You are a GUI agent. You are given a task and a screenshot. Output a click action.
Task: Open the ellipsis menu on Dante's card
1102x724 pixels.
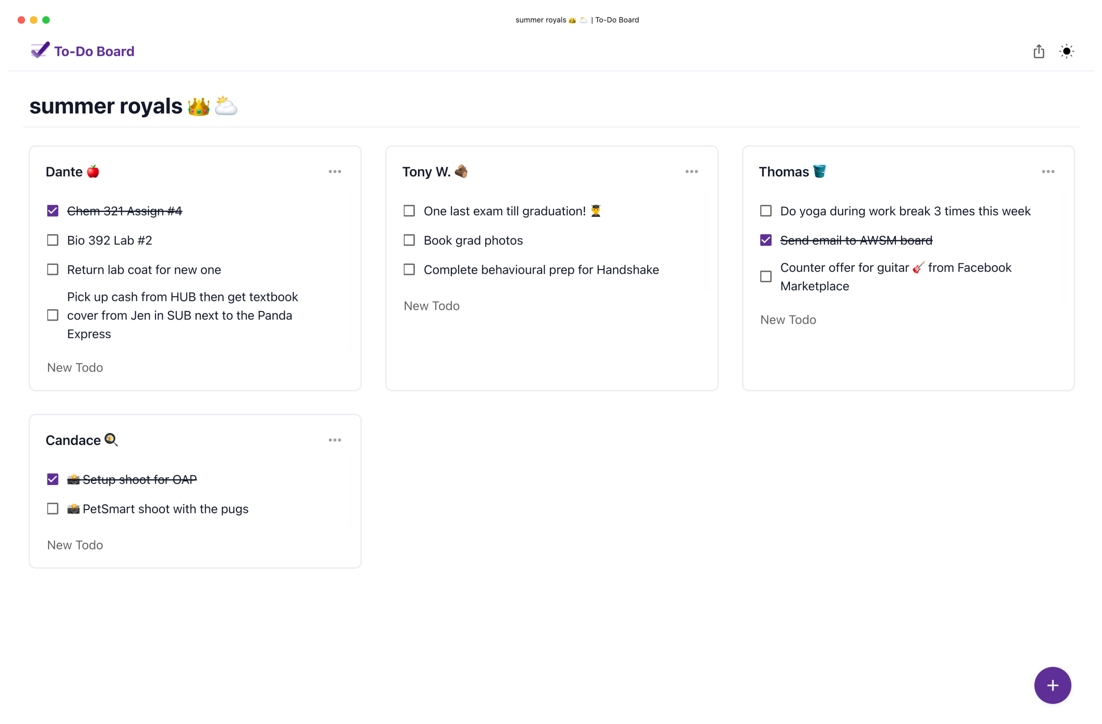335,171
